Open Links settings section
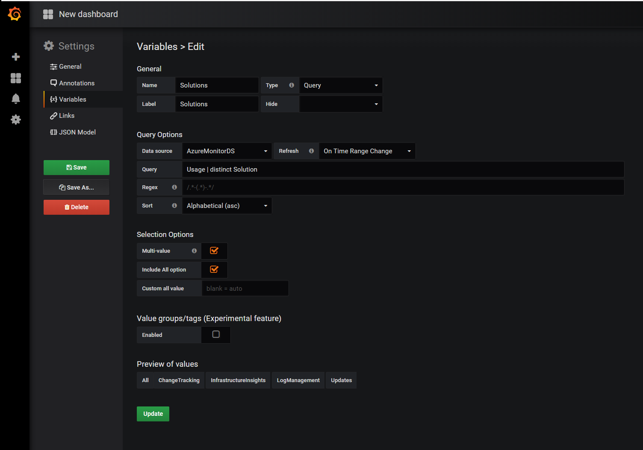The image size is (643, 450). point(62,116)
